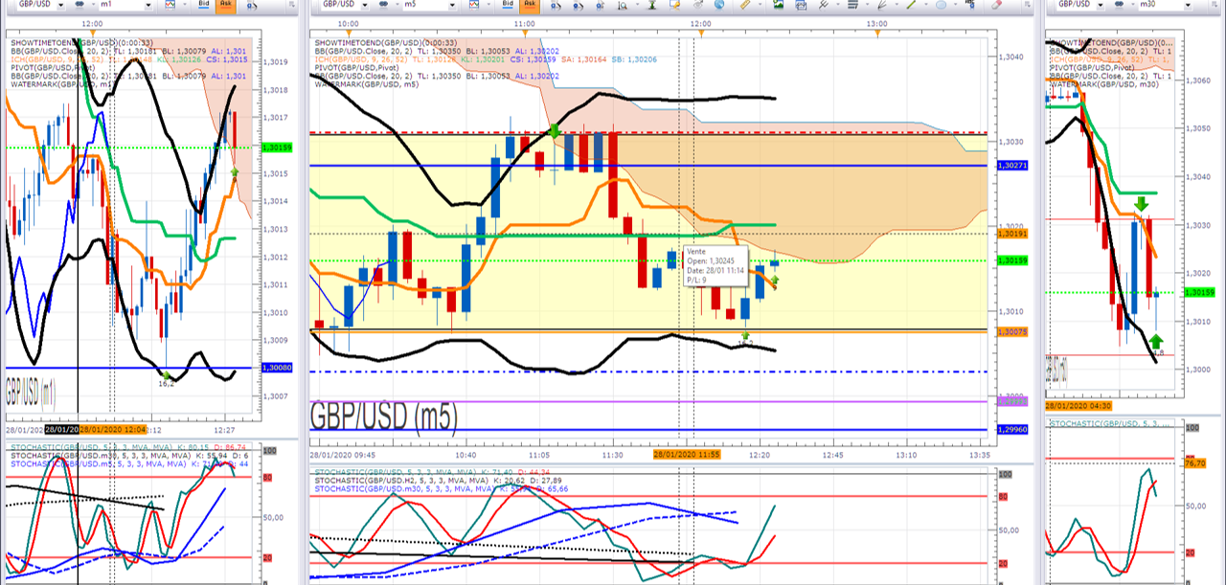This screenshot has height=585, width=1226.
Task: Toggle Ask price in the m5 chart
Action: [x=530, y=5]
